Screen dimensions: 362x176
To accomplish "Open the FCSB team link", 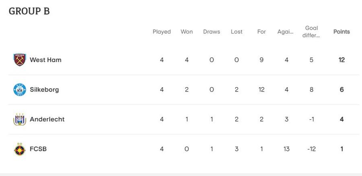I will 38,149.
